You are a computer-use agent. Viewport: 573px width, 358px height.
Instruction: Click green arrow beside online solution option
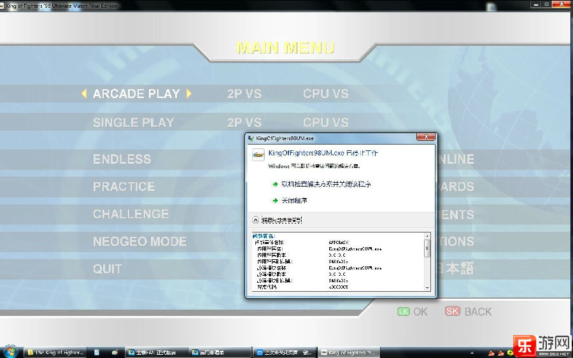click(x=275, y=184)
